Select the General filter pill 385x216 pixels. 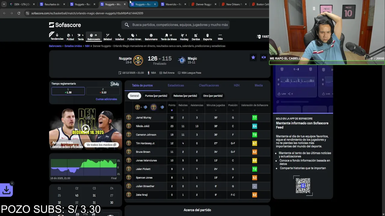[x=134, y=96]
